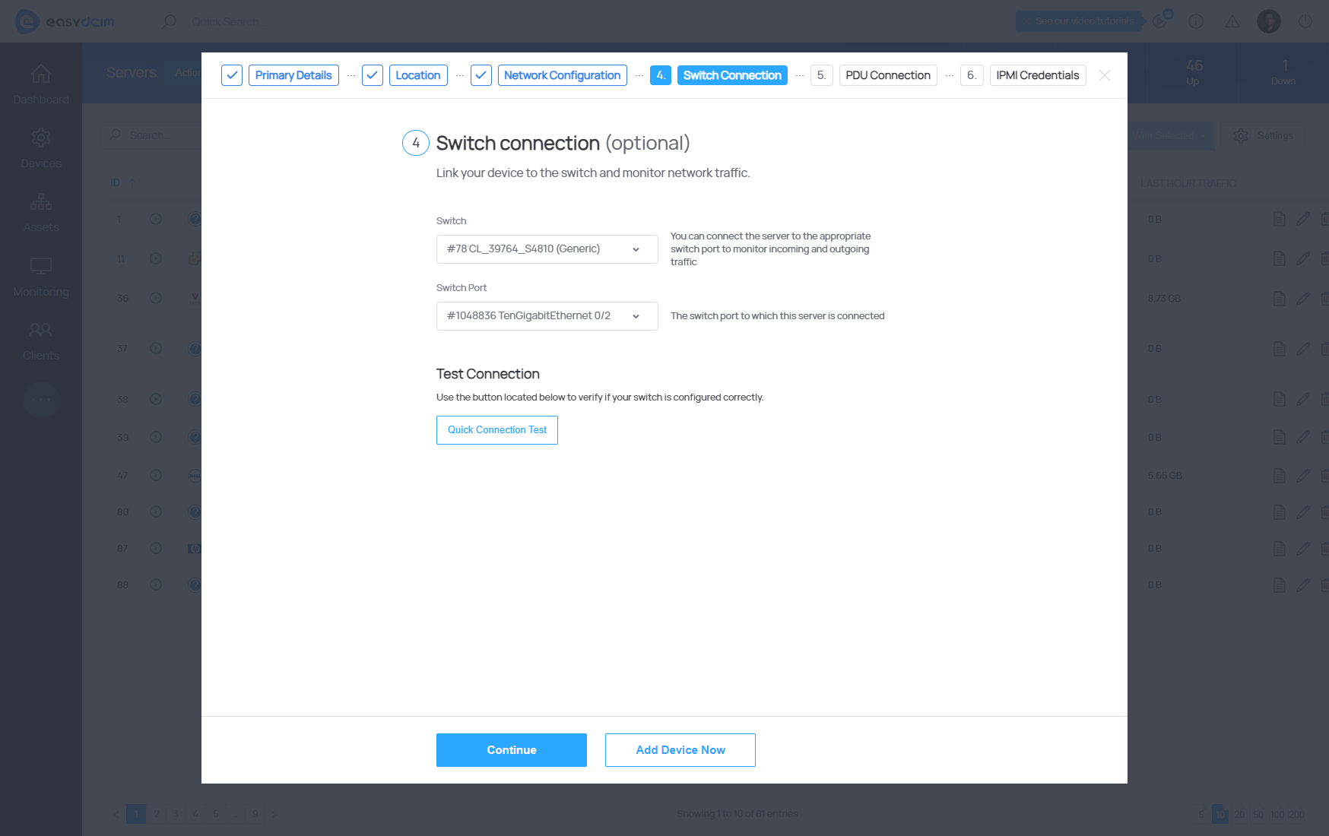The width and height of the screenshot is (1329, 836).
Task: Expand row 1 with plus icon
Action: [156, 219]
